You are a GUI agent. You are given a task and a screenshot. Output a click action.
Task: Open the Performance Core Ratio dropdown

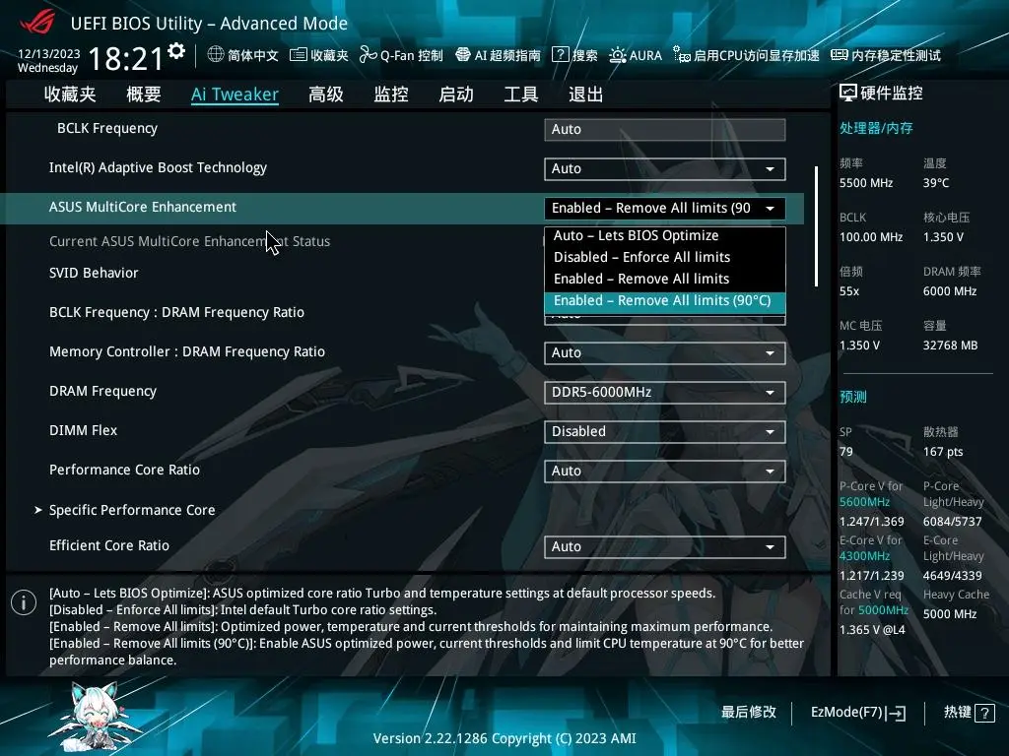(665, 472)
